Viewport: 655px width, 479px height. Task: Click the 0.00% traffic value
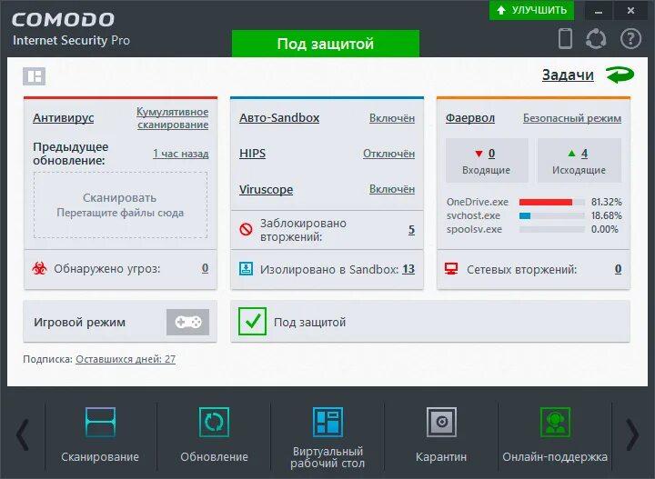pyautogui.click(x=604, y=229)
